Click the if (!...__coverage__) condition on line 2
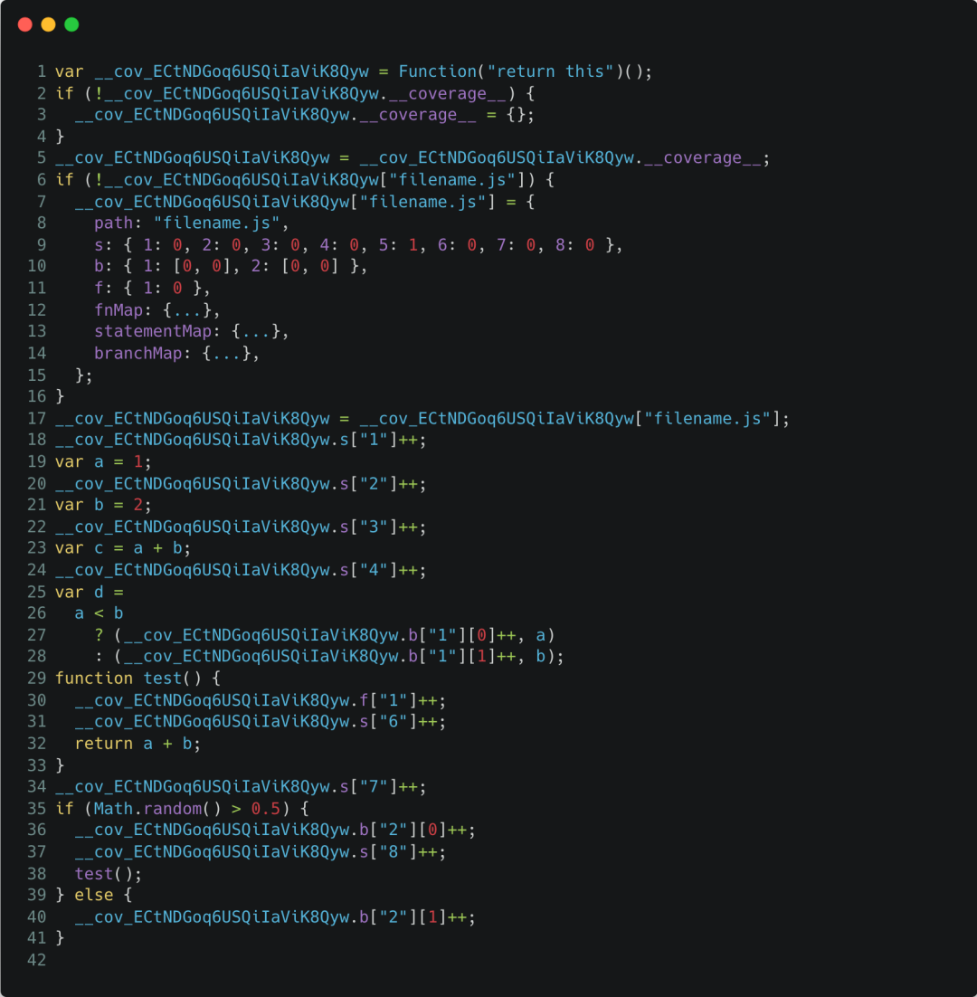The image size is (977, 997). click(x=295, y=93)
